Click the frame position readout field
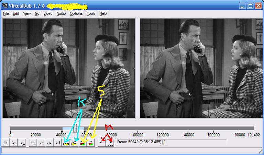The width and height of the screenshot is (264, 155). click(x=172, y=142)
